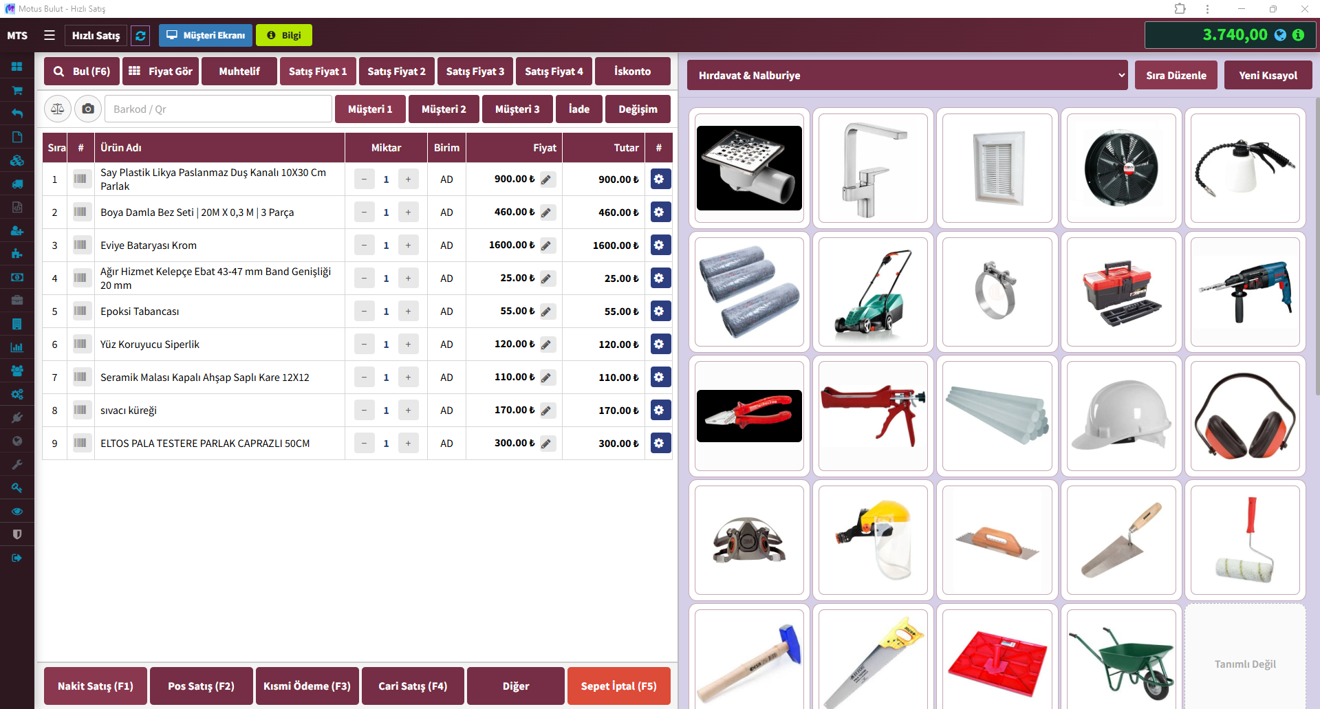Image resolution: width=1320 pixels, height=709 pixels.
Task: Select the white hard hat product thumbnail
Action: coord(1121,416)
